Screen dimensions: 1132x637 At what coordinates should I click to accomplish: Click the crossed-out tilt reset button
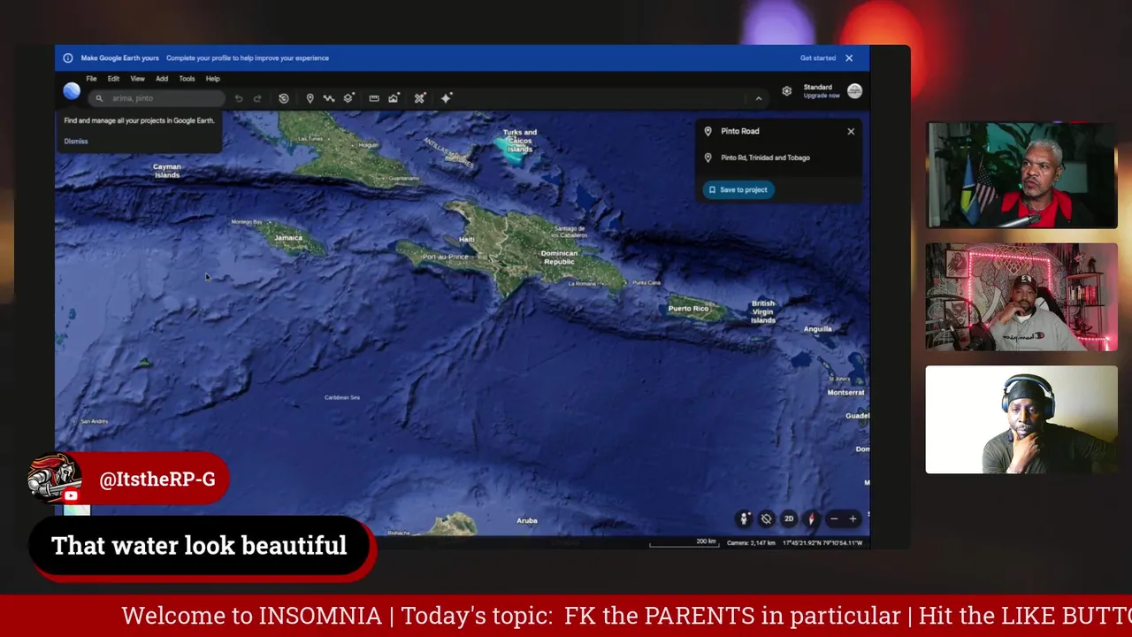pyautogui.click(x=767, y=519)
